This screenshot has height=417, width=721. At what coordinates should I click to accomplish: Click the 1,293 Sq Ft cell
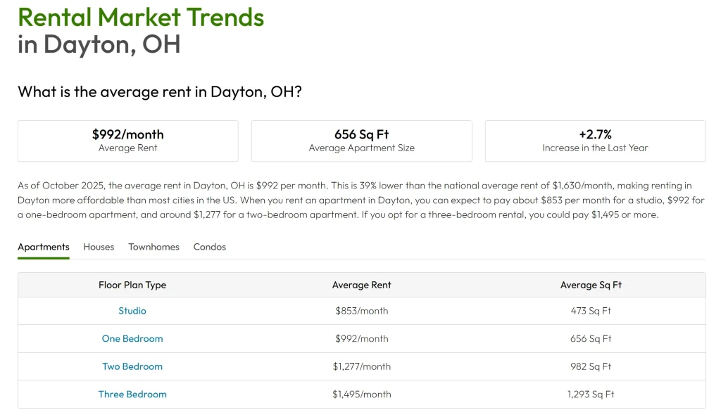591,394
